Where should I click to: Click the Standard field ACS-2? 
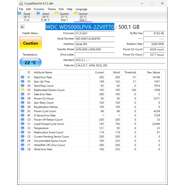click(120, 60)
